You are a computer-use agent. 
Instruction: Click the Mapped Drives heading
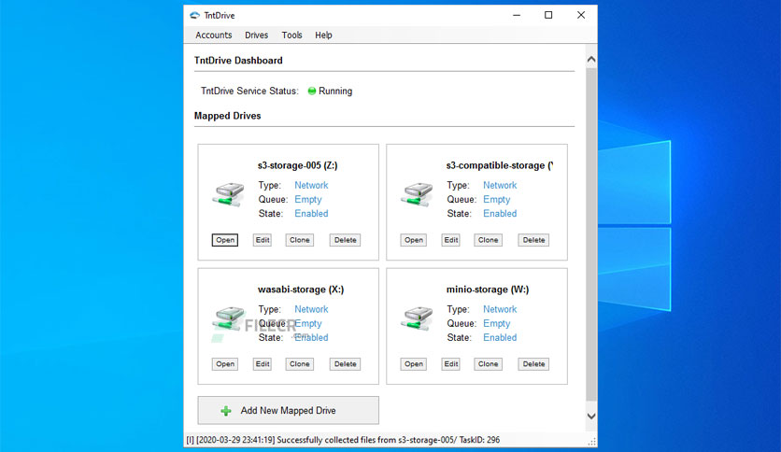click(x=228, y=116)
